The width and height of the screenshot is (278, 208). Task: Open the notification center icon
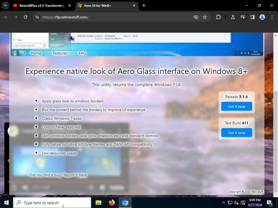click(270, 203)
